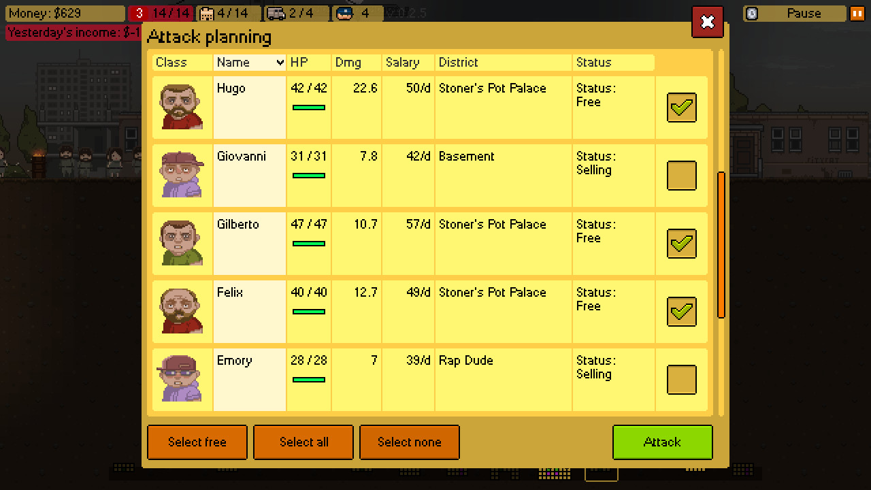Click the Select none button
The height and width of the screenshot is (490, 871).
[x=409, y=442]
